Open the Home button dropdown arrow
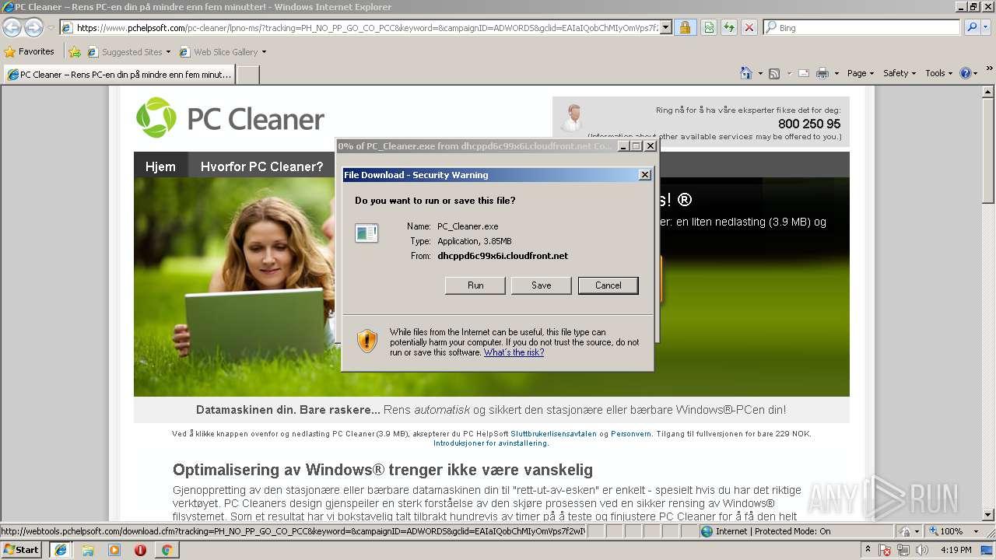This screenshot has width=996, height=560. point(760,73)
